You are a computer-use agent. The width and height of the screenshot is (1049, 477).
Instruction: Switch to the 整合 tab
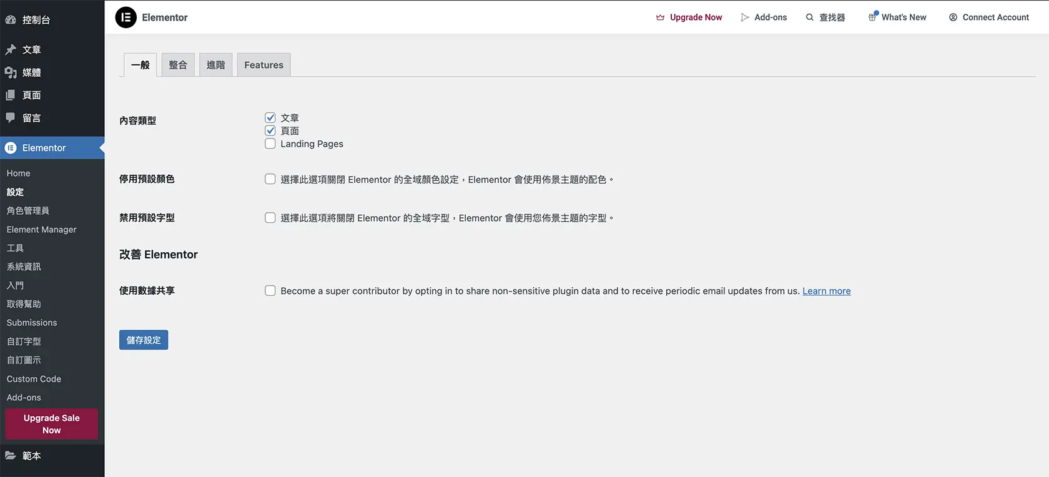[178, 65]
